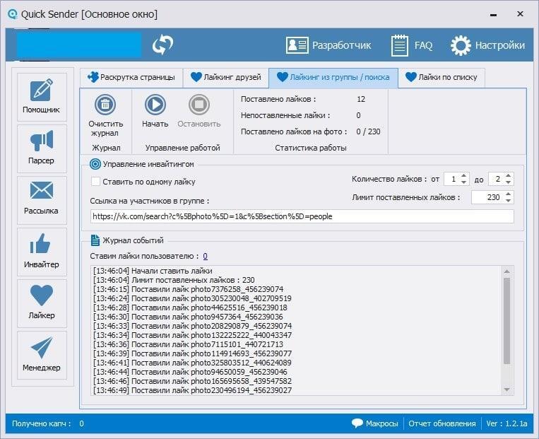Enable Ставить по одному лайку checkbox
Viewport: 539px width, 439px height.
95,181
